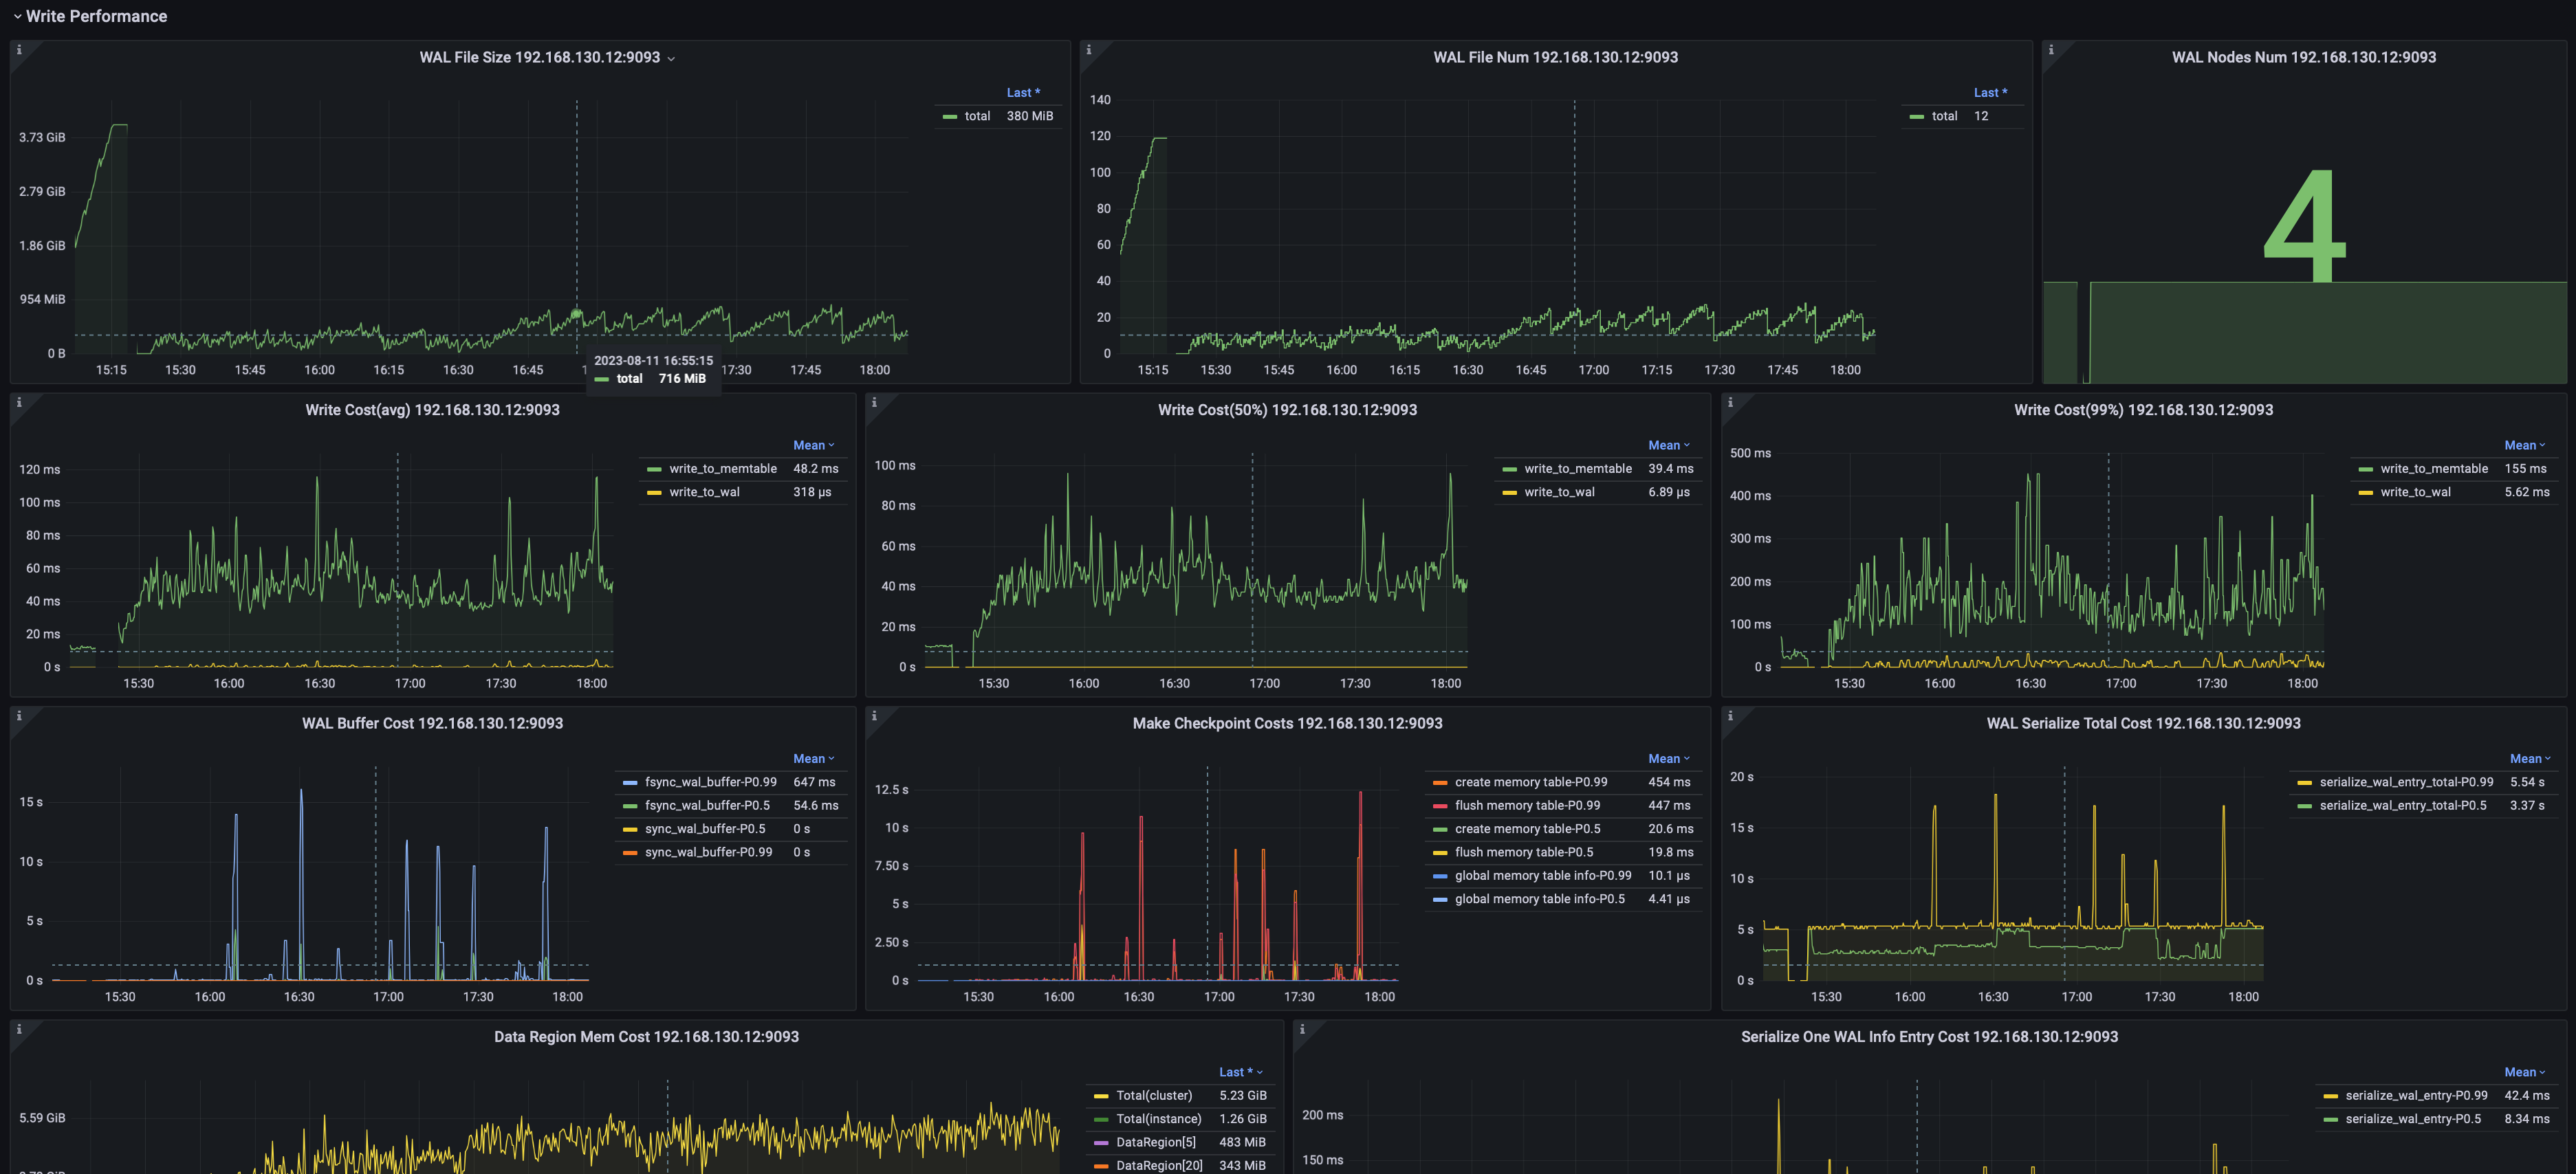
Task: Open Write Cost(99%) panel title menu
Action: coord(2142,410)
